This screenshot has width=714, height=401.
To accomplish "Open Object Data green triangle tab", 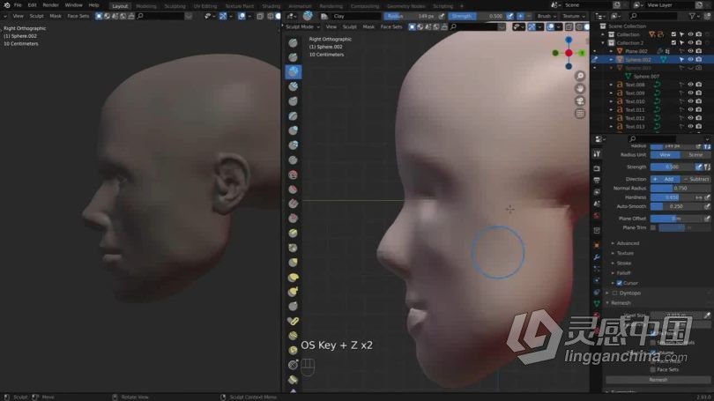I will coord(597,303).
